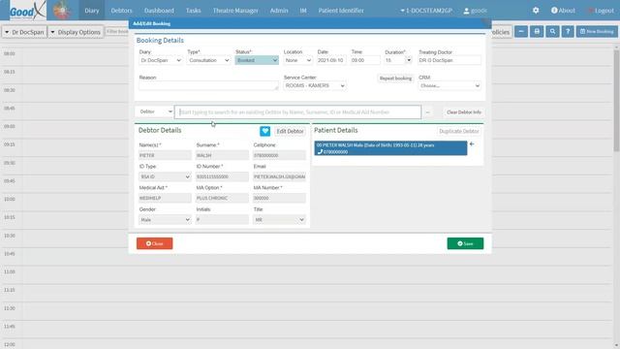620x349 pixels.
Task: Click the GoodX logo
Action: tap(28, 11)
